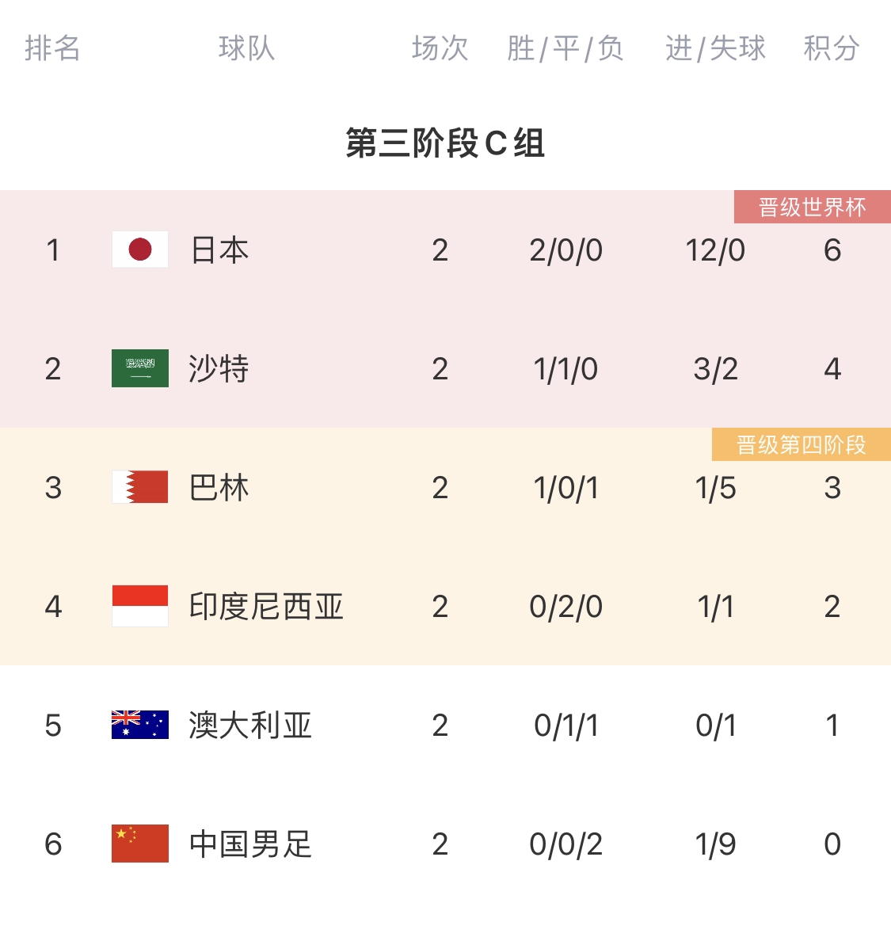This screenshot has height=937, width=891.
Task: Select the 澳大利亚 team name
Action: tap(250, 726)
